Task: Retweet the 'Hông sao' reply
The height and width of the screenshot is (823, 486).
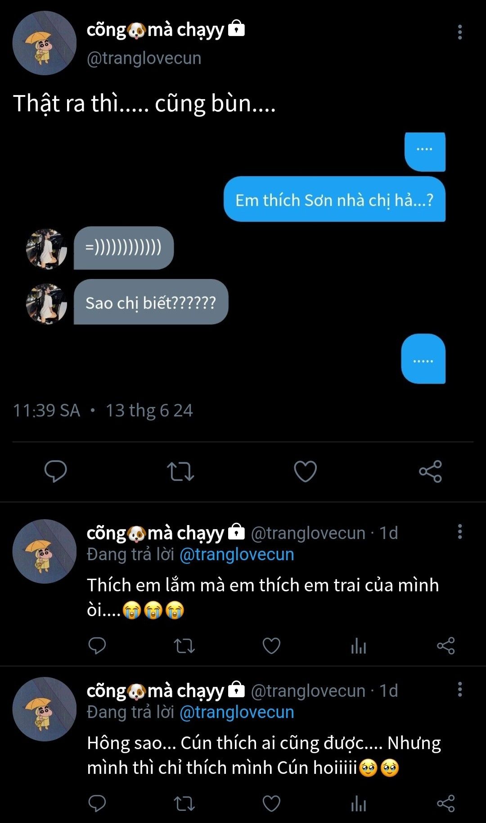Action: tap(184, 804)
